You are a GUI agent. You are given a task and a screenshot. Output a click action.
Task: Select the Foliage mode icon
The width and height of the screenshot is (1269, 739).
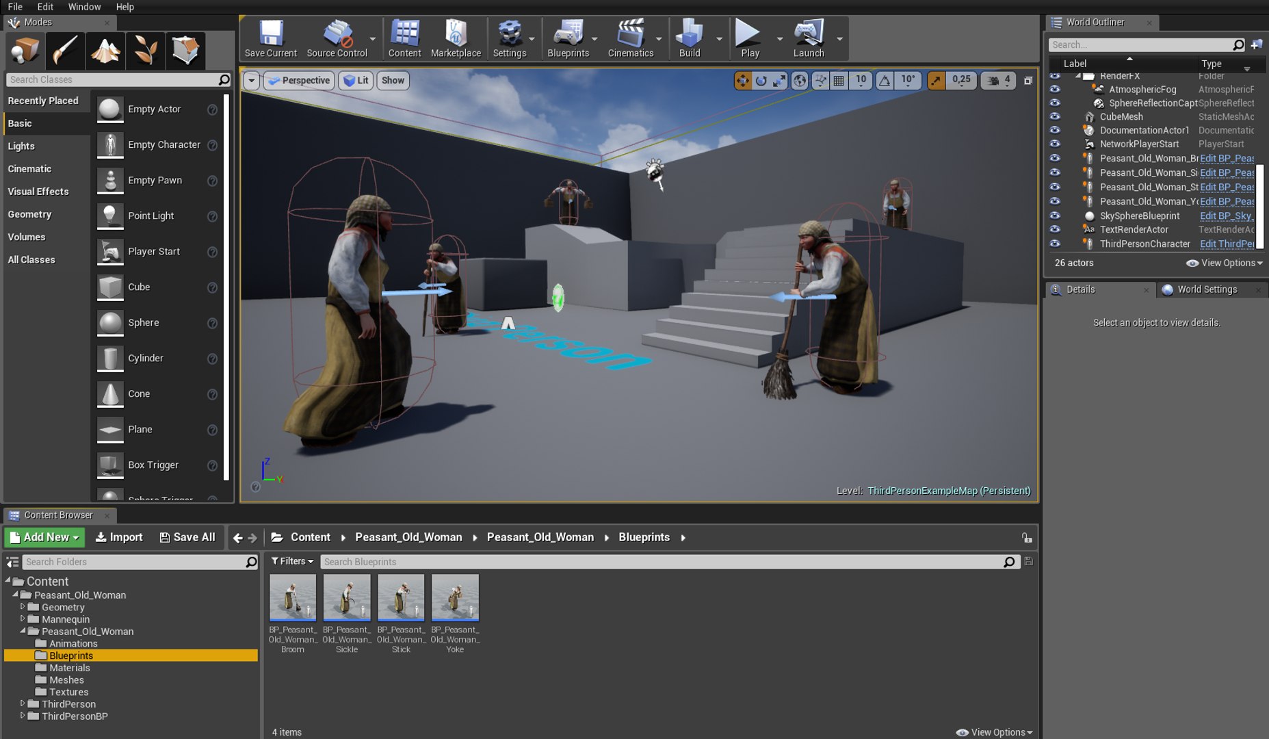point(145,51)
